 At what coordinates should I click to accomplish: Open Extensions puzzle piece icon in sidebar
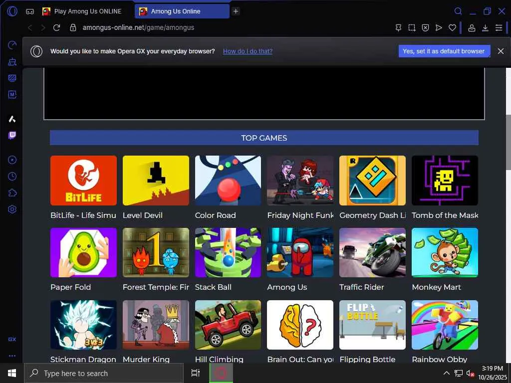coord(12,193)
